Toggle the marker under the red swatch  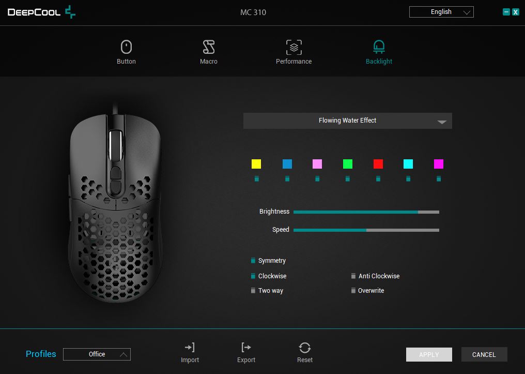[x=378, y=179]
